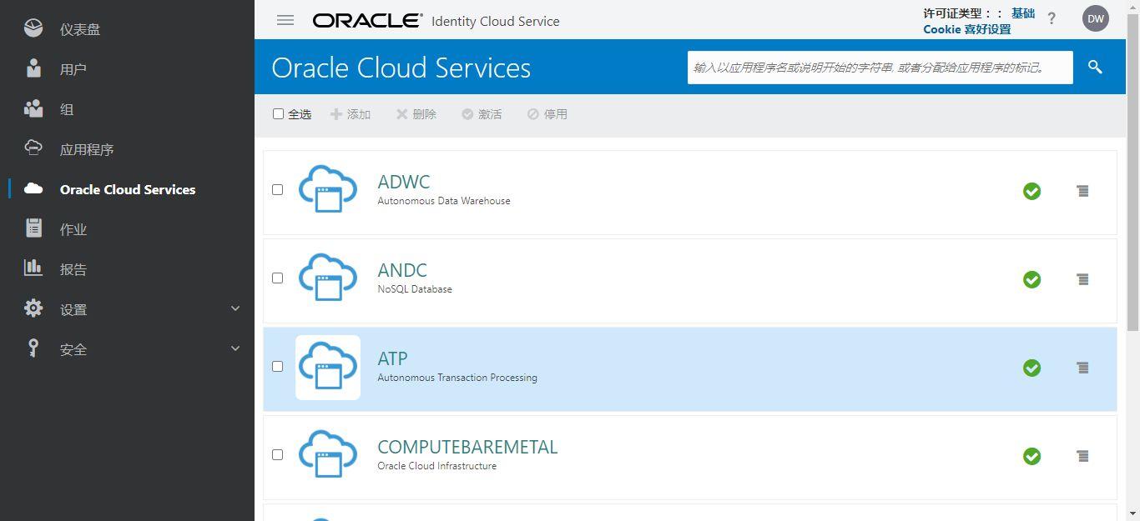Open the ANDC application link
The image size is (1140, 521).
[x=402, y=270]
